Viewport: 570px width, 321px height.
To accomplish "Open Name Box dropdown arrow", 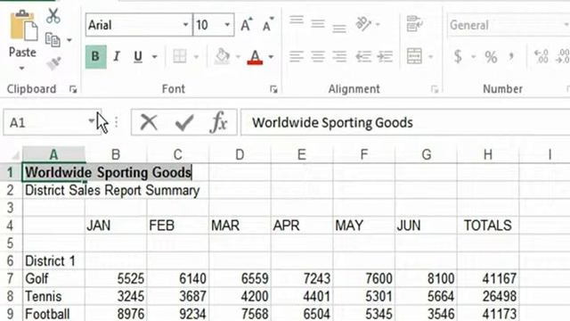I will [92, 121].
